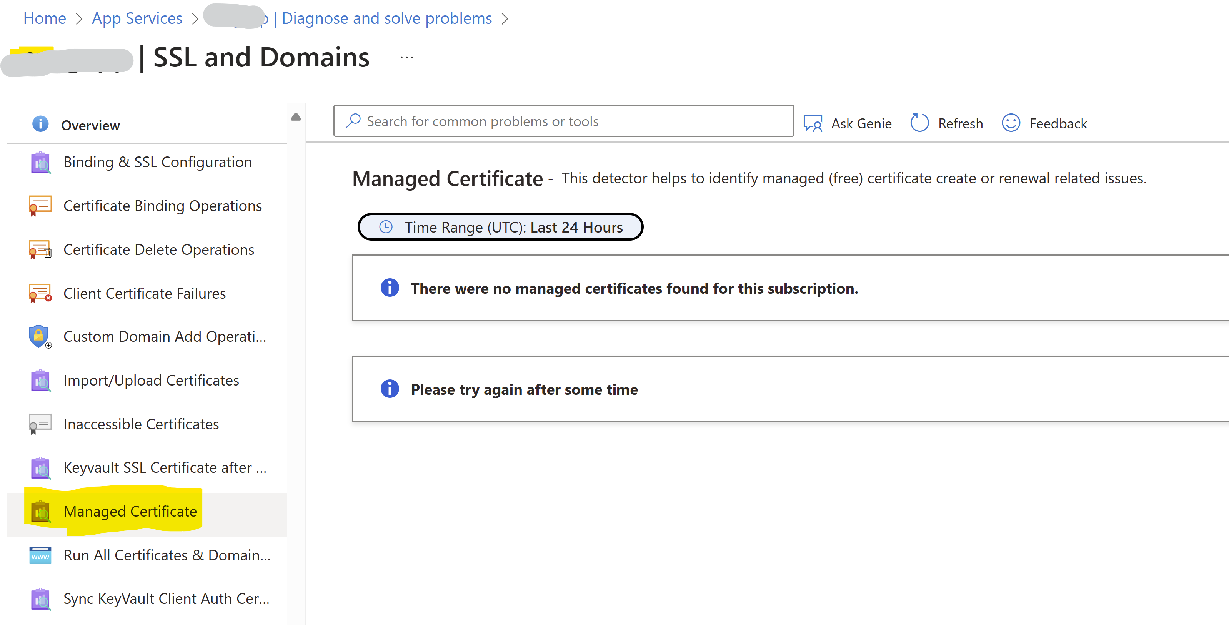Open the ellipsis more options menu
1229x625 pixels.
[406, 57]
